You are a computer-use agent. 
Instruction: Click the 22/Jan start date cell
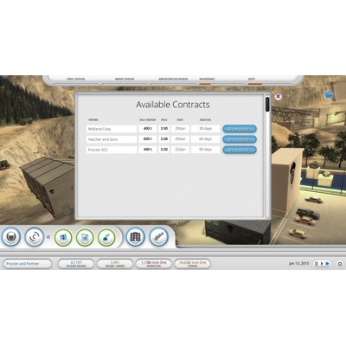(180, 150)
